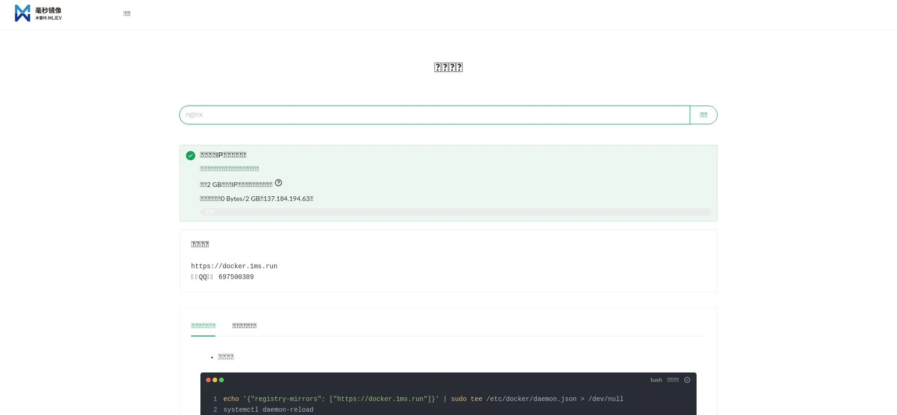Click the rounded search button beside the input

click(704, 115)
